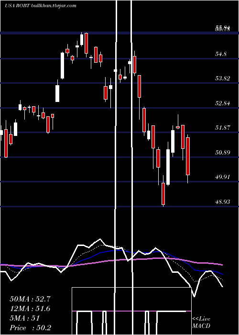Click the <<Live MACD label

point(201,322)
